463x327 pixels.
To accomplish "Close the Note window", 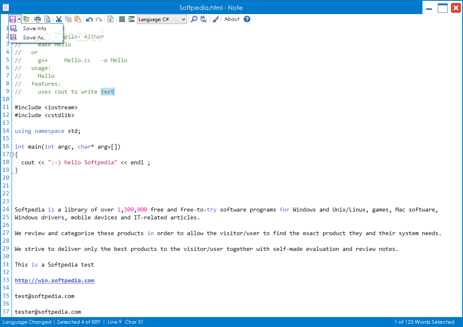I will 456,8.
